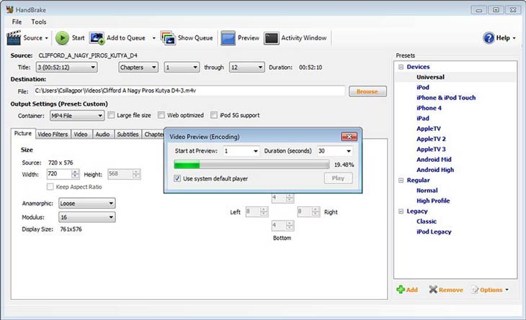Select the High Profile preset
526x320 pixels.
[x=433, y=201]
